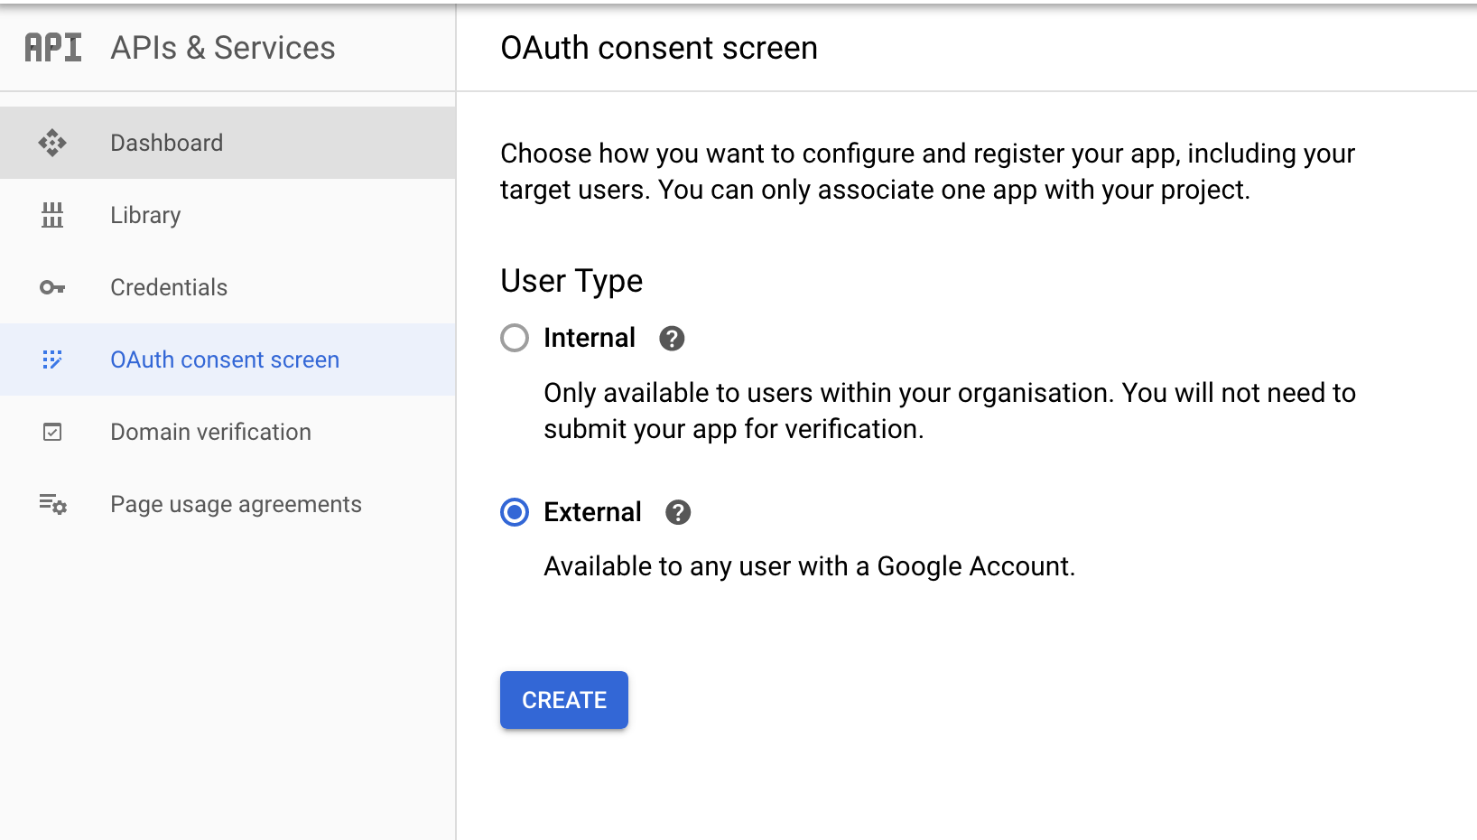Select OAuth consent screen menu item
Viewport: 1477px width, 840px height.
point(225,359)
